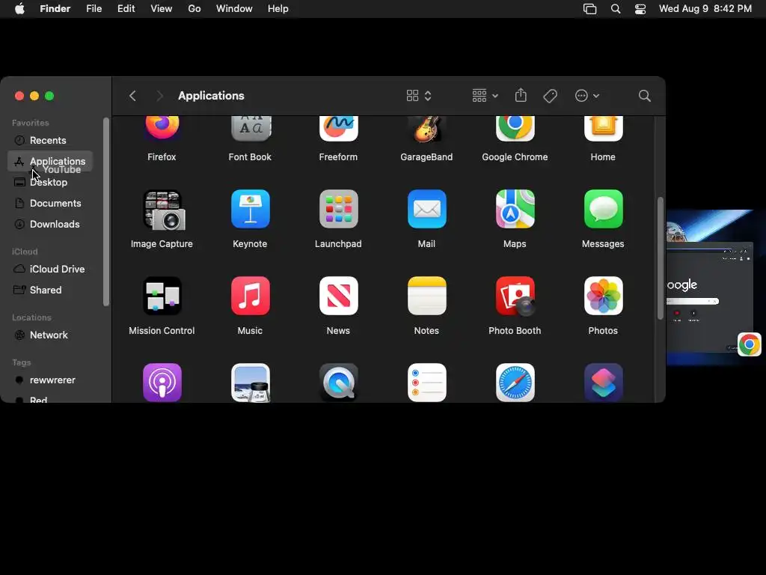
Task: Open the Firefox application icon
Action: 162,129
